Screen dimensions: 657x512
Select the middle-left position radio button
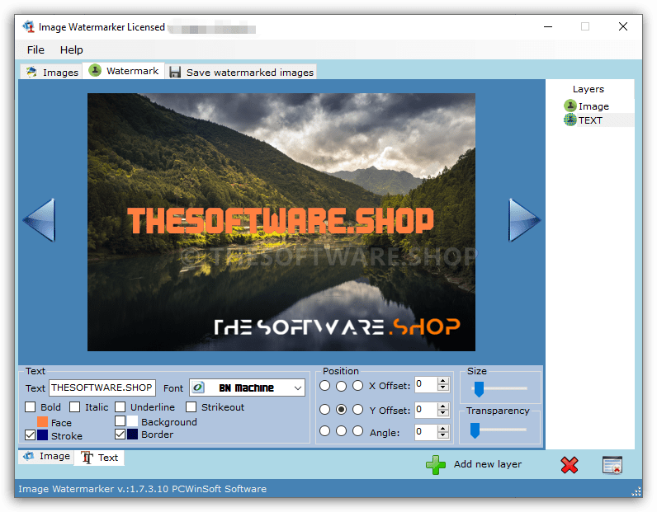click(x=324, y=410)
